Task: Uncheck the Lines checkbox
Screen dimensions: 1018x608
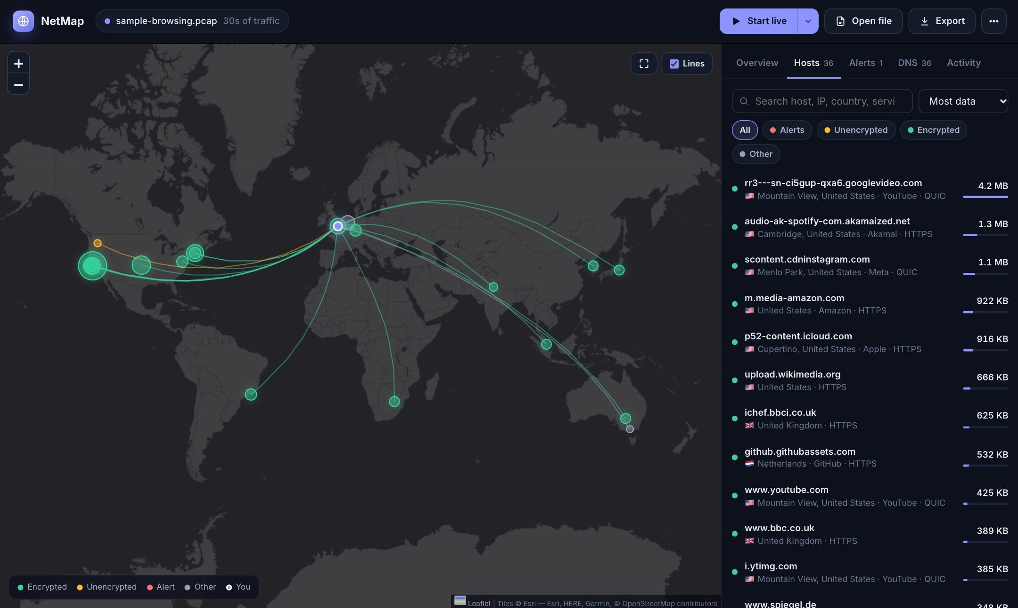Action: pyautogui.click(x=674, y=64)
